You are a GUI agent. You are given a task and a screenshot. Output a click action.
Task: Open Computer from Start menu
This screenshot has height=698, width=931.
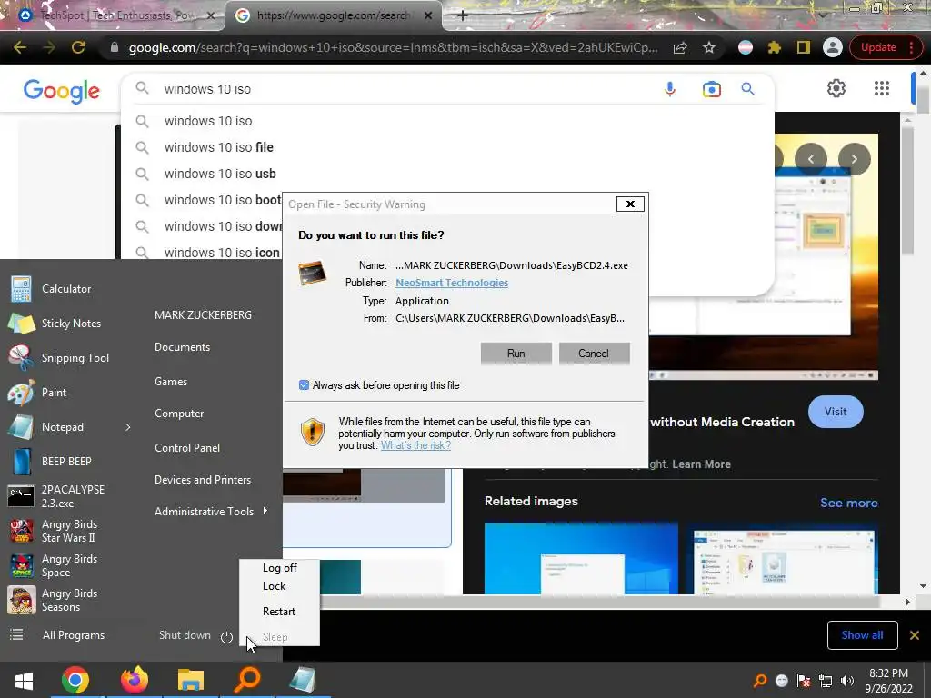tap(179, 414)
